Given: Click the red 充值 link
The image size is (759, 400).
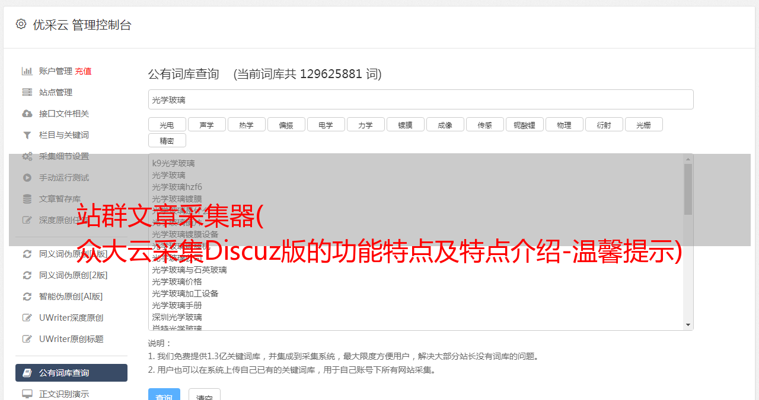Looking at the screenshot, I should (83, 71).
